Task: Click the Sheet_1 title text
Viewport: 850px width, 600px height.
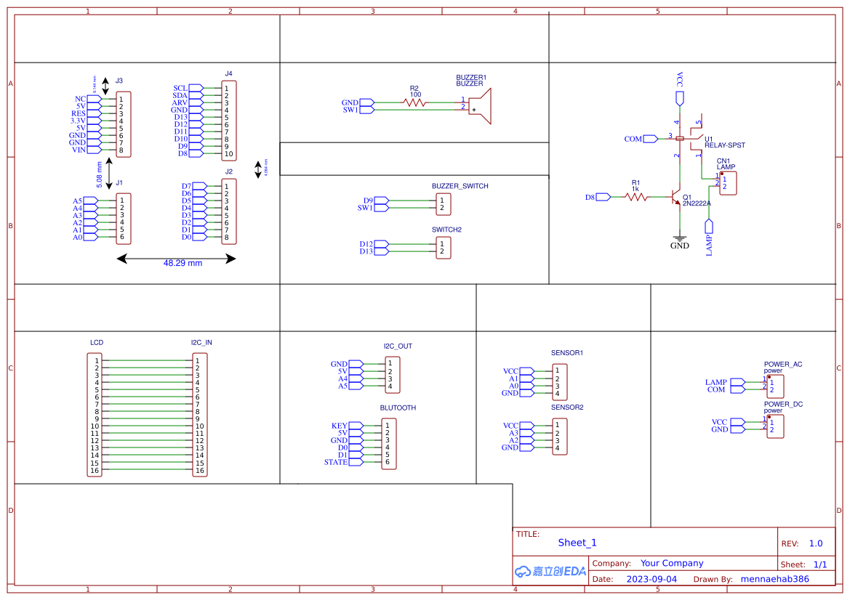Action: point(577,543)
